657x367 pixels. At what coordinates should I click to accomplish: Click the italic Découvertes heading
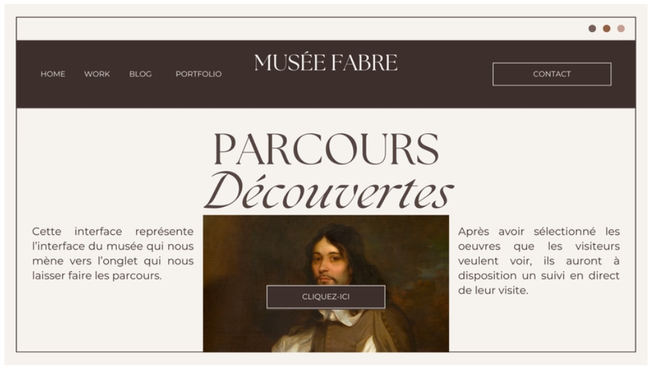[x=328, y=191]
